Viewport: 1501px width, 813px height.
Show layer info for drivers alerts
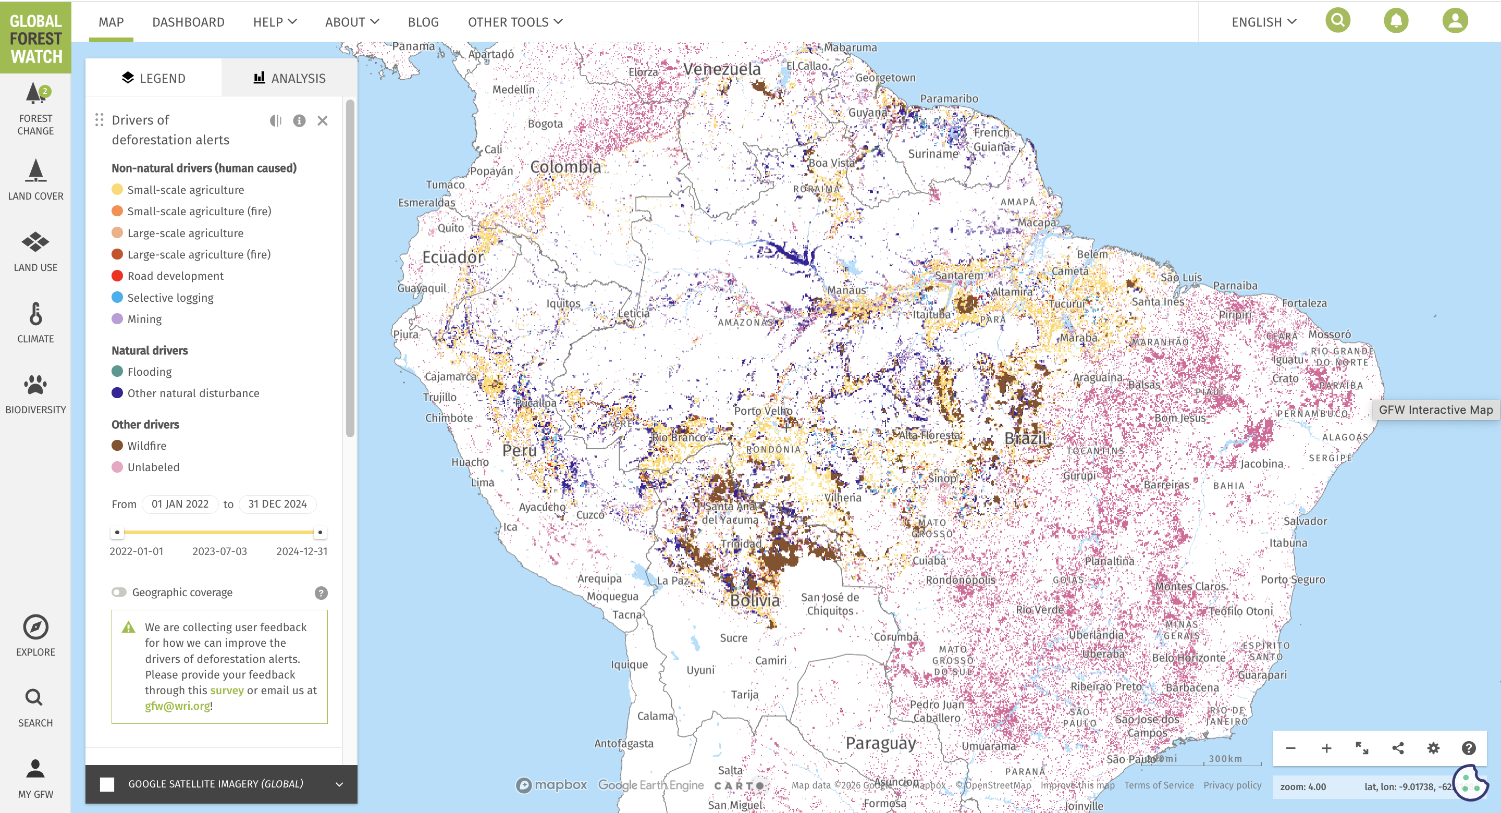(299, 120)
